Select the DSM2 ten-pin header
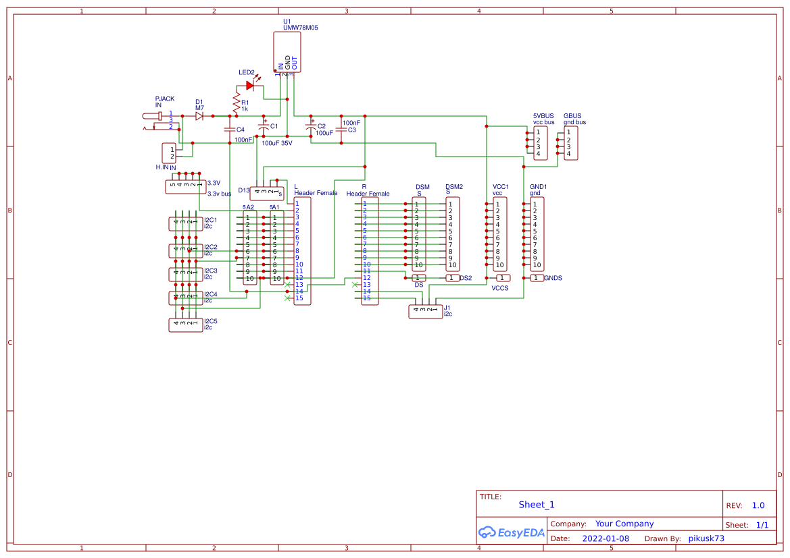This screenshot has width=790, height=558. click(453, 235)
